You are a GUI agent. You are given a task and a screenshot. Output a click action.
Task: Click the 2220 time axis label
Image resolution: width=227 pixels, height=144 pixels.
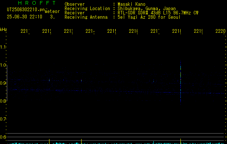pyautogui.click(x=221, y=31)
